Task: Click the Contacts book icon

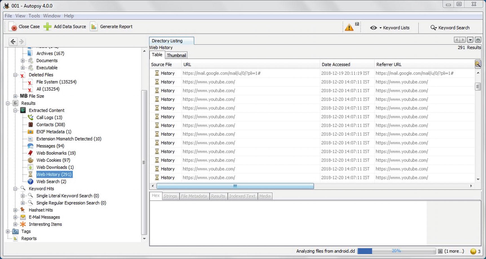Action: pyautogui.click(x=30, y=124)
